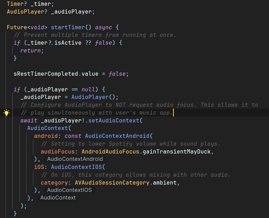
Task: Click the yellow lightbulb quick-fix icon
Action: click(7, 113)
